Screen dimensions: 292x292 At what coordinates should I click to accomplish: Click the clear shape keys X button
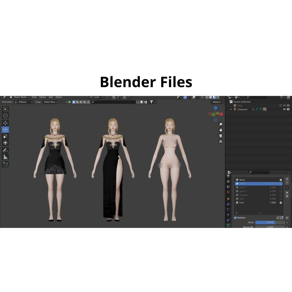tap(287, 218)
